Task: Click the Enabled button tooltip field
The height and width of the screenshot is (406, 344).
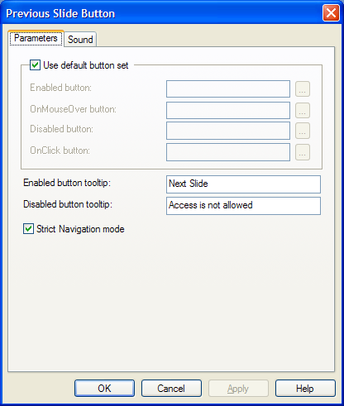Action: tap(243, 184)
